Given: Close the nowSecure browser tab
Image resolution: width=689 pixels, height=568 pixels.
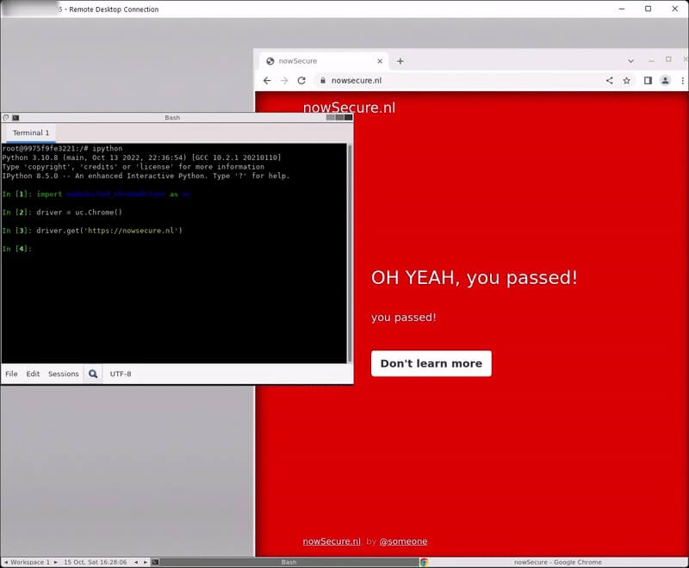Looking at the screenshot, I should 380,61.
